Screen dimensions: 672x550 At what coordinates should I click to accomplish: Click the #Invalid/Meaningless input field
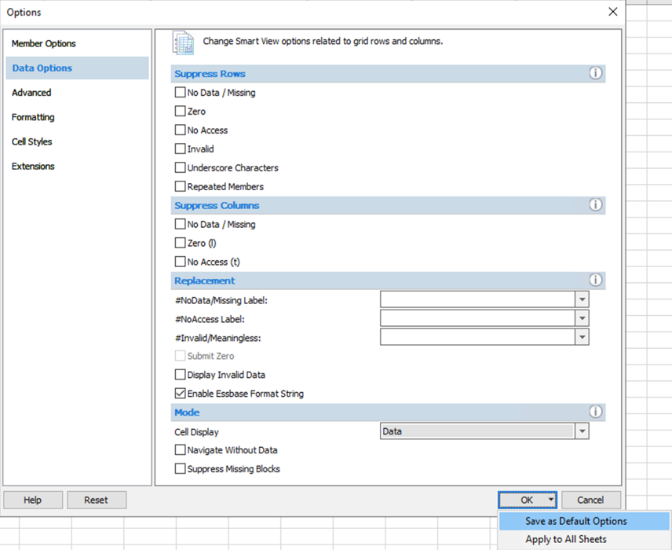coord(477,337)
